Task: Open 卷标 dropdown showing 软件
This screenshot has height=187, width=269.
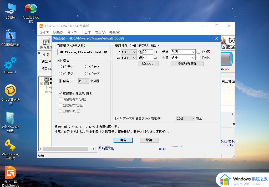Action: pos(183,58)
